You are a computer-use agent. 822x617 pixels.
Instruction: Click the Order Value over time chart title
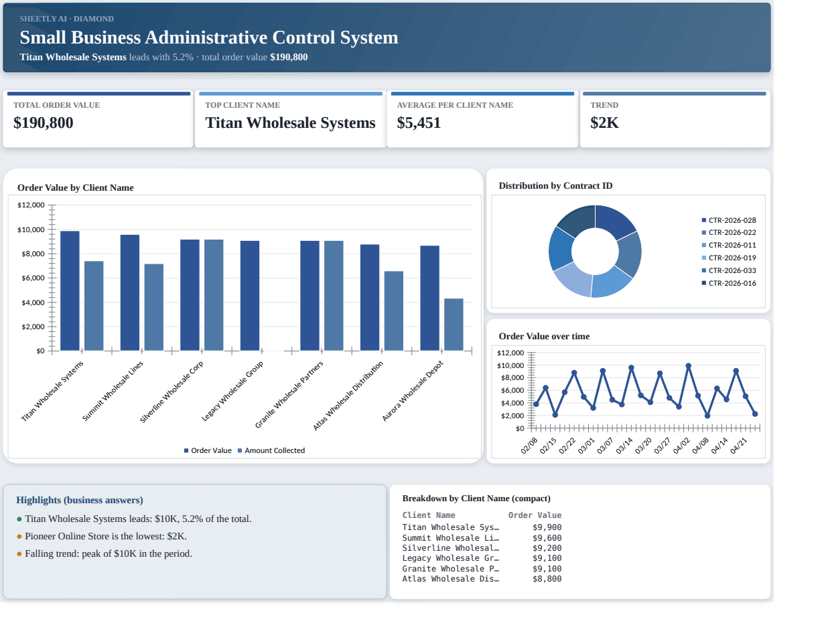(544, 337)
